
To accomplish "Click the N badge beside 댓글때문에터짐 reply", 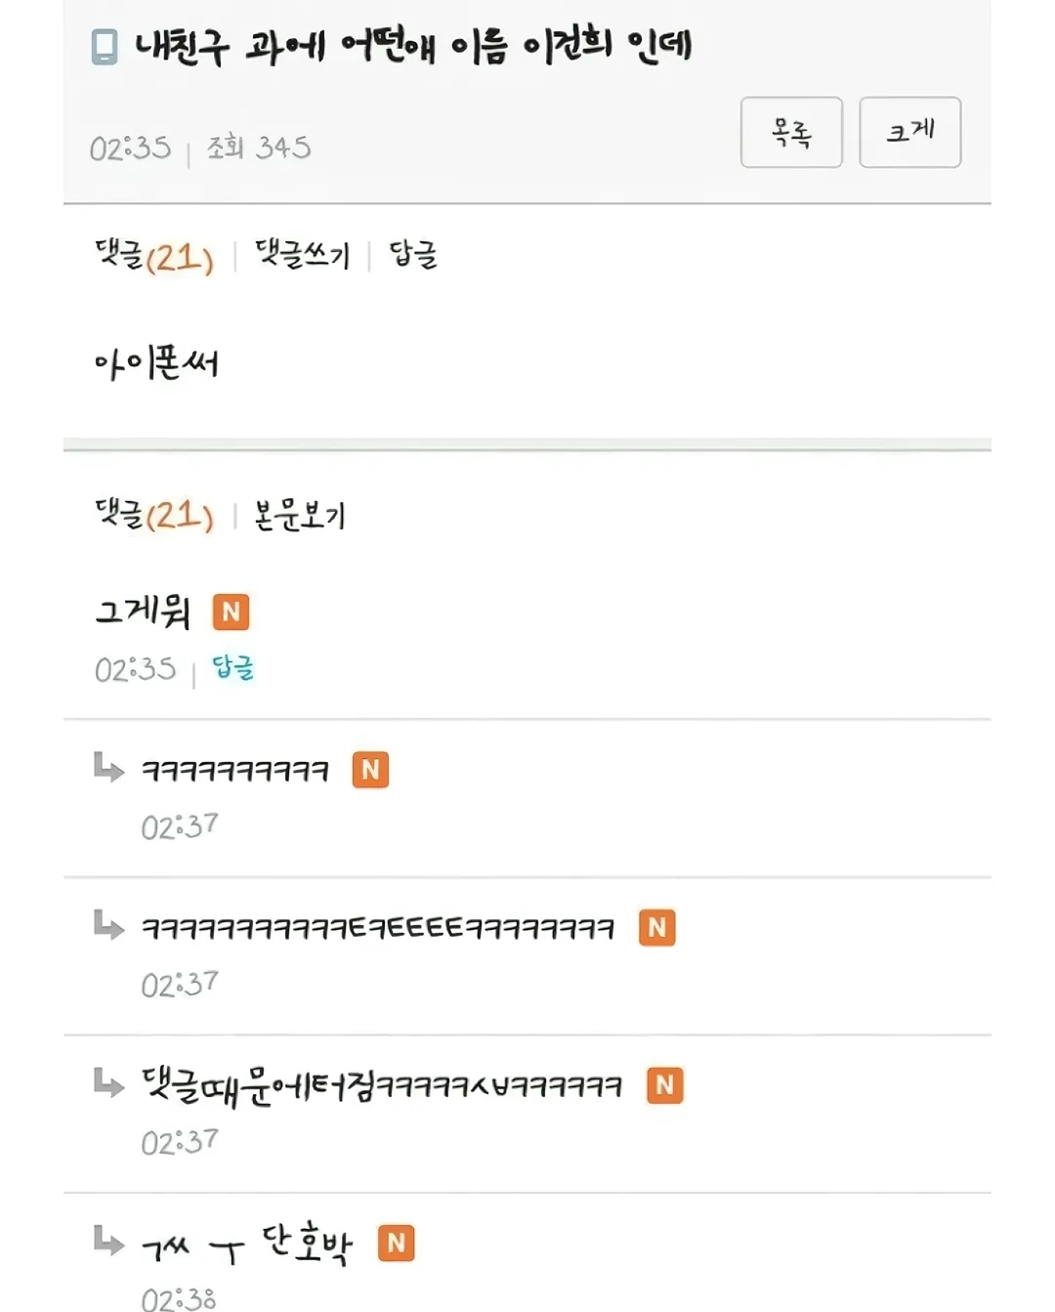I will (665, 1085).
